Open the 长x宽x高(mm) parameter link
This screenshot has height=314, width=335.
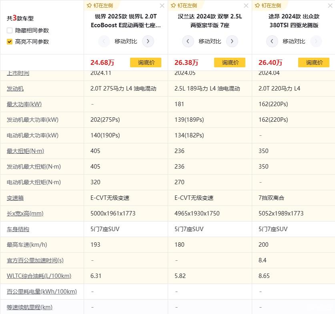[x=25, y=213]
